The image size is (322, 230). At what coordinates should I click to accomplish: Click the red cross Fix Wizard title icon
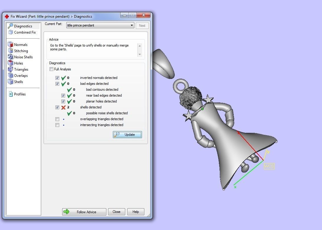coord(7,16)
